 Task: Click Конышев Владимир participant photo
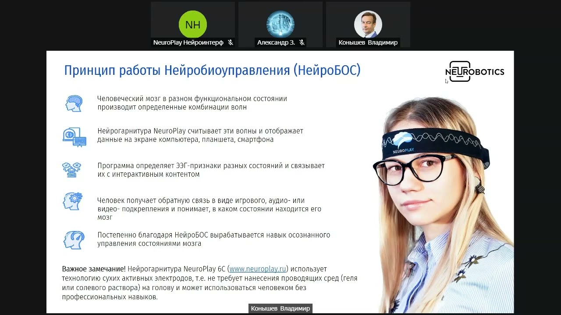pos(368,24)
